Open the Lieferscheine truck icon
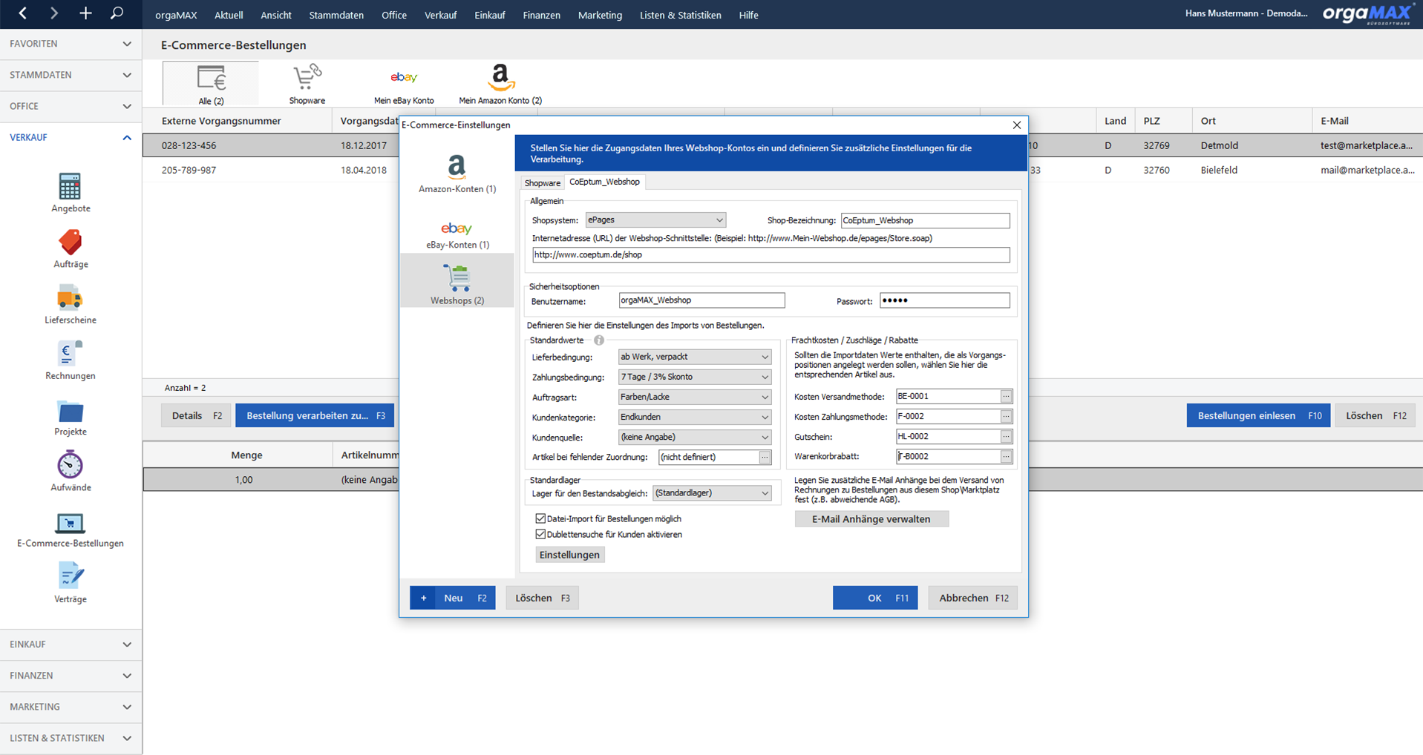 70,298
